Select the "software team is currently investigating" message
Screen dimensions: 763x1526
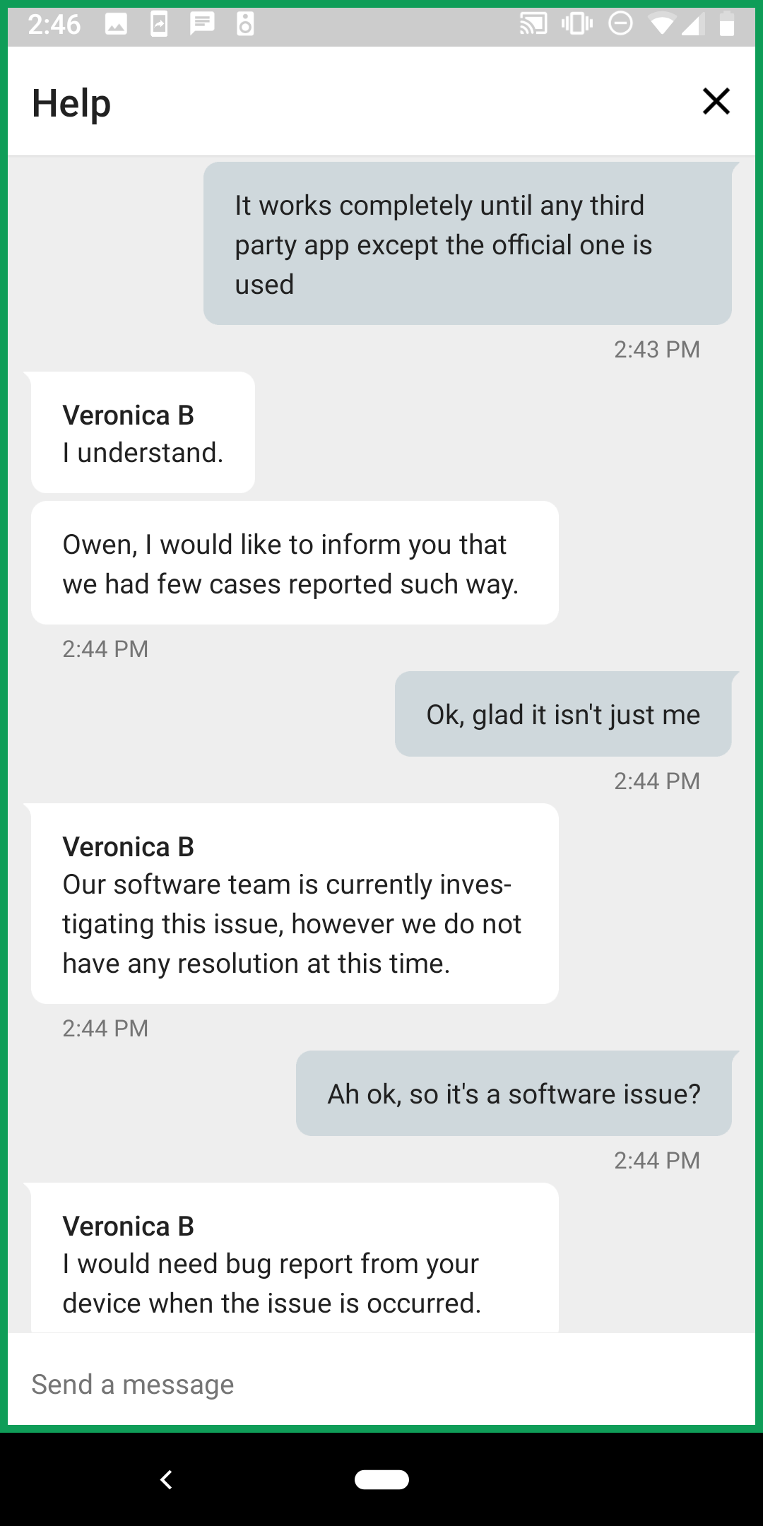pyautogui.click(x=295, y=904)
